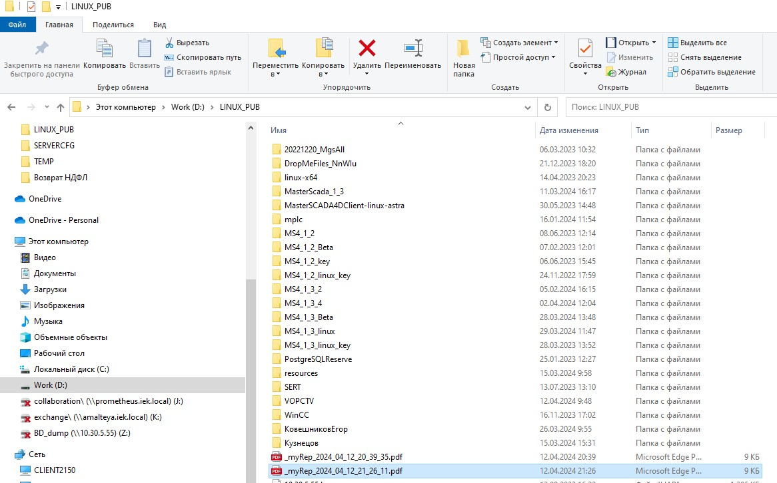Image resolution: width=777 pixels, height=483 pixels.
Task: Click the Refresh button near address bar
Action: 547,107
